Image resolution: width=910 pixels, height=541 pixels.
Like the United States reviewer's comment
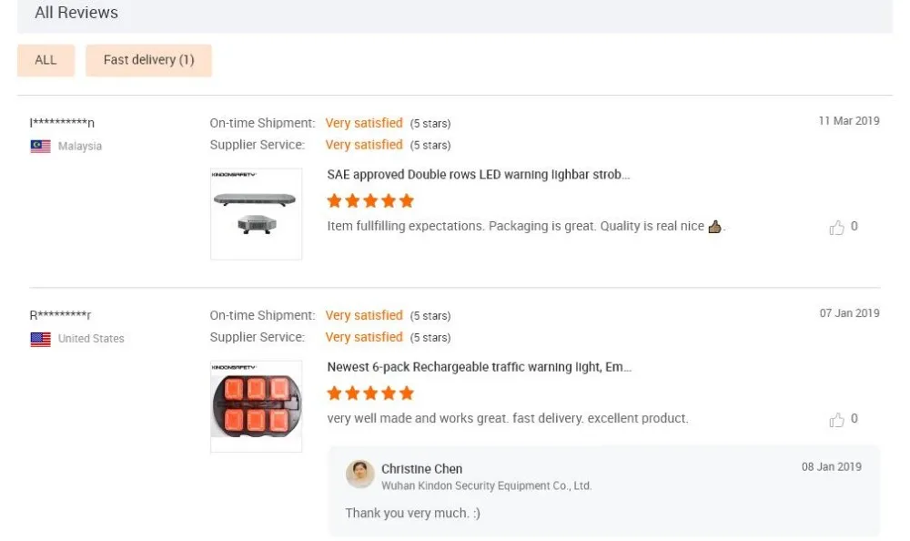[837, 420]
